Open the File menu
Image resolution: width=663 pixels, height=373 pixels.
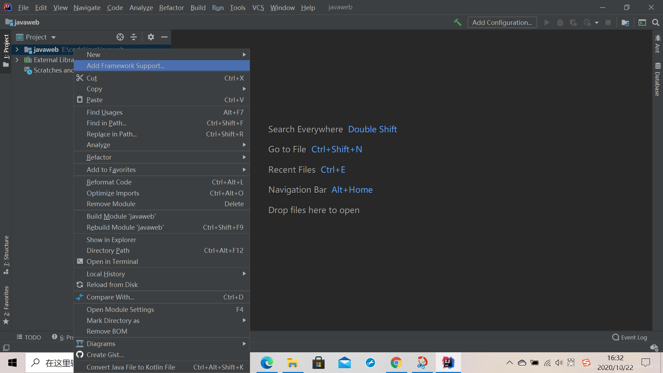pyautogui.click(x=23, y=7)
